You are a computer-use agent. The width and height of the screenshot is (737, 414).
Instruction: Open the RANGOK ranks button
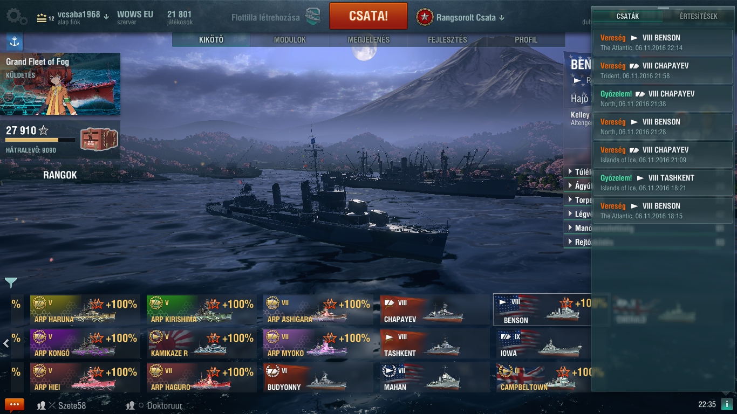[60, 175]
